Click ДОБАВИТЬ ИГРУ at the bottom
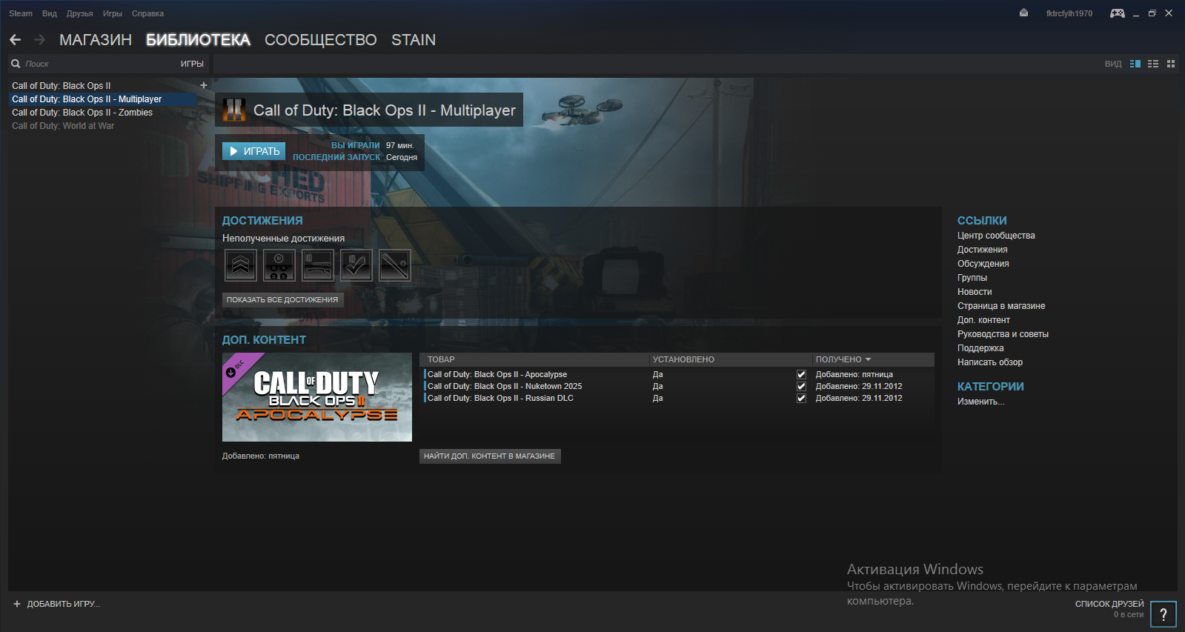This screenshot has width=1185, height=632. 57,604
